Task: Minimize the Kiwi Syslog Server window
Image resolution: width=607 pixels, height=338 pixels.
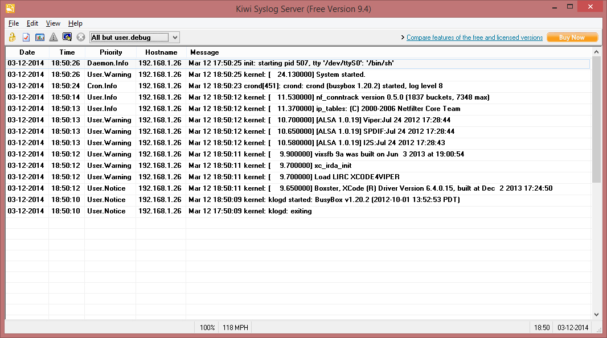Action: tap(555, 7)
